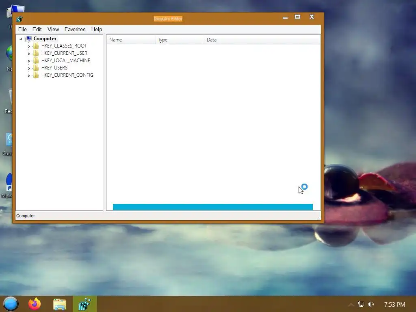
Task: Click HKEY_CURRENT_USER folder icon
Action: (x=36, y=53)
